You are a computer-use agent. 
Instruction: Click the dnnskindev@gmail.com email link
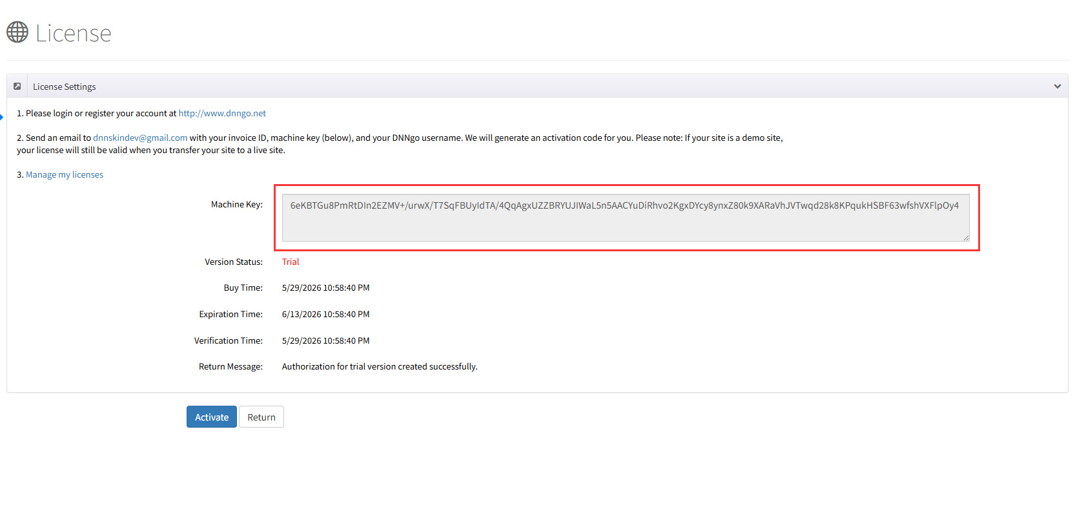(x=140, y=138)
